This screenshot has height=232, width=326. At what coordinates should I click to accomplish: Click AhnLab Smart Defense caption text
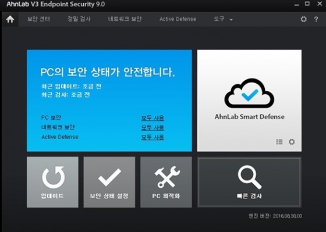tap(250, 117)
